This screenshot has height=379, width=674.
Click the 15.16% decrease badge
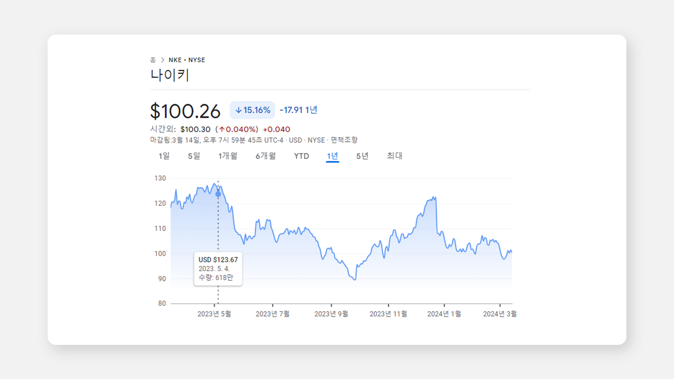tap(252, 110)
